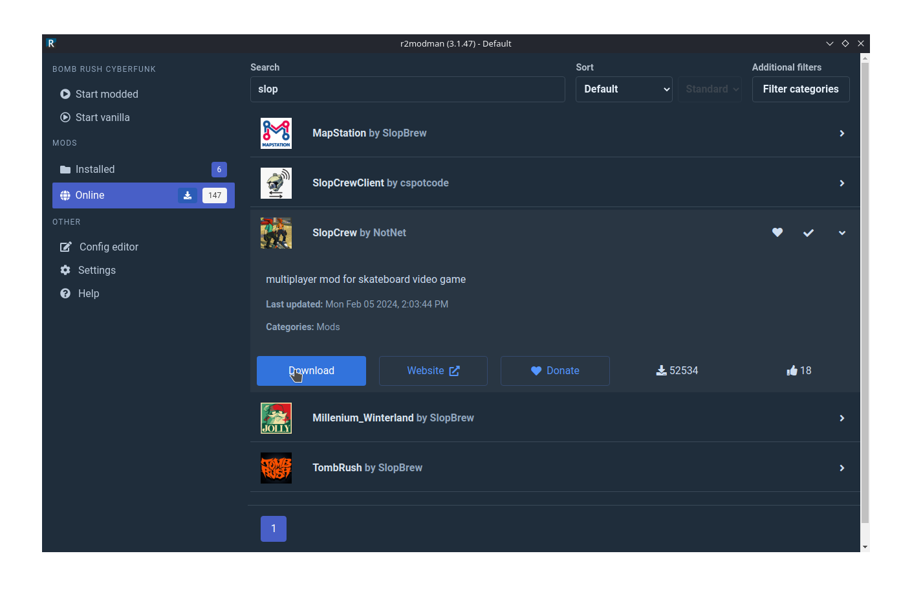Click the Last updated date text
Viewport: 912px width, 602px height.
tap(357, 304)
